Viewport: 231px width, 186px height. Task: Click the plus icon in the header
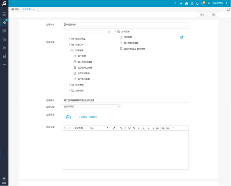point(181,4)
